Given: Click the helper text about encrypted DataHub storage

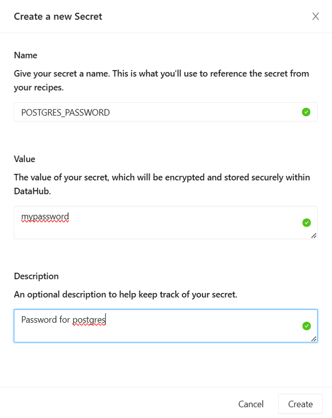Looking at the screenshot, I should click(x=162, y=184).
